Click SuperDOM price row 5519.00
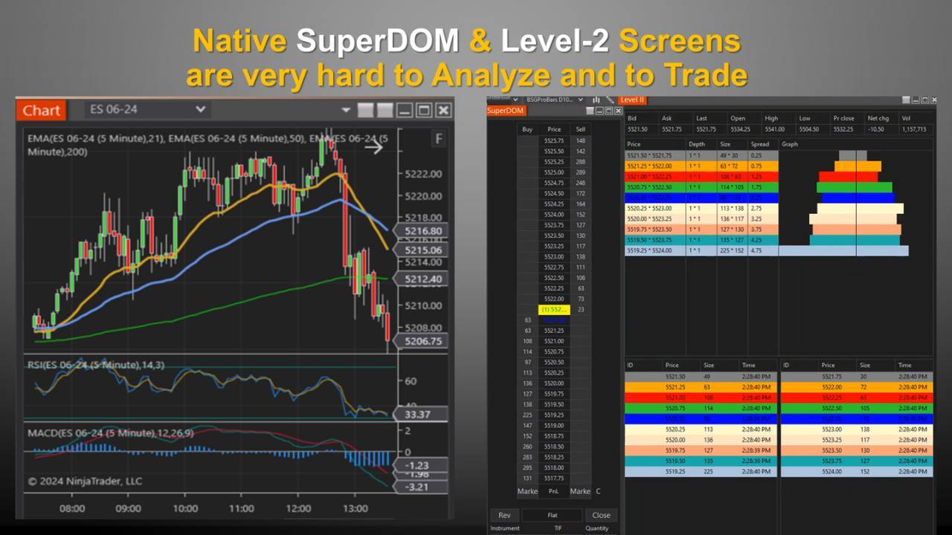The image size is (952, 535). pyautogui.click(x=553, y=425)
